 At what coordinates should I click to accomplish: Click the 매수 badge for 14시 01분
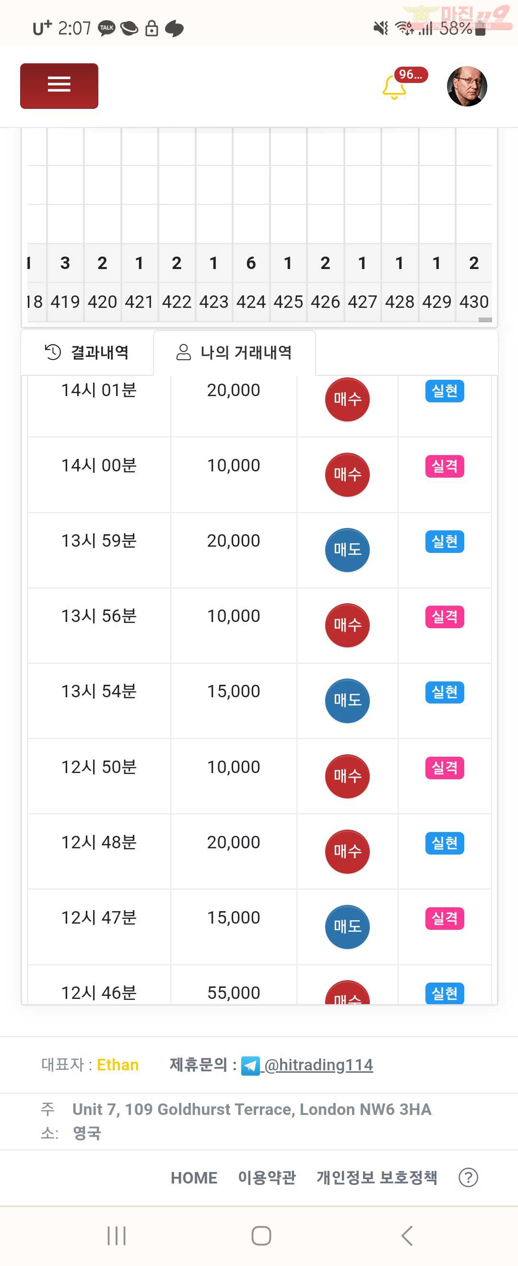(x=347, y=399)
